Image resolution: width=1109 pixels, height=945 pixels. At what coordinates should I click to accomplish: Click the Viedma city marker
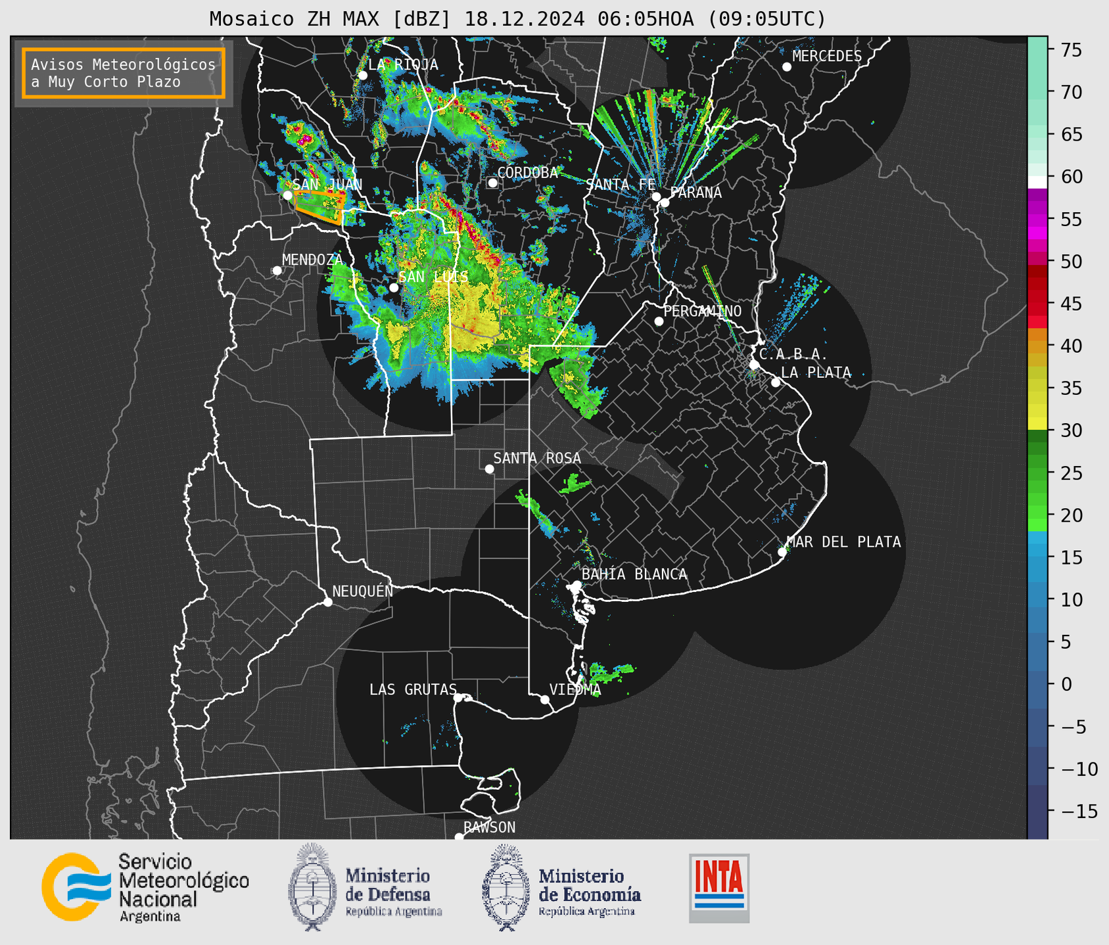tap(544, 699)
